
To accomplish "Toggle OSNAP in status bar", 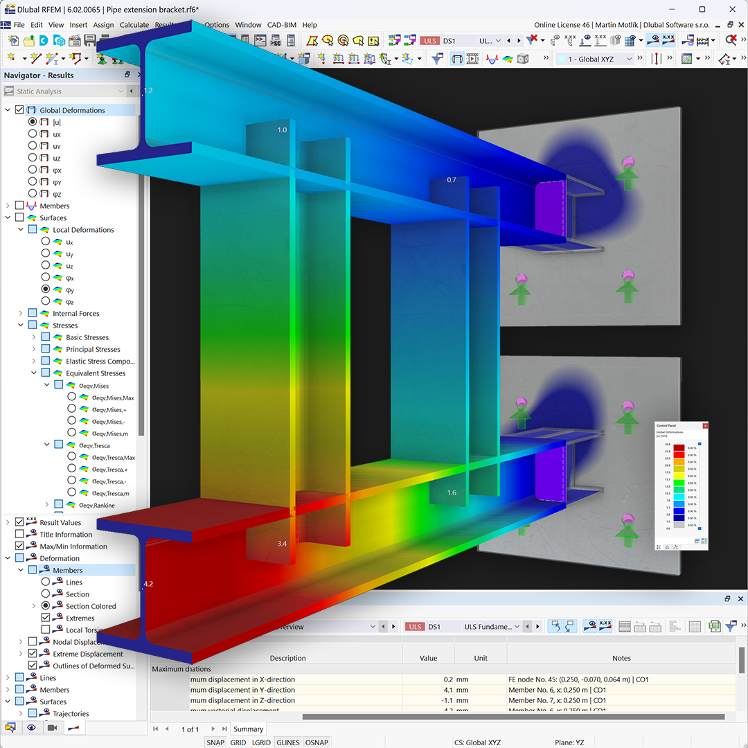I will click(x=317, y=742).
